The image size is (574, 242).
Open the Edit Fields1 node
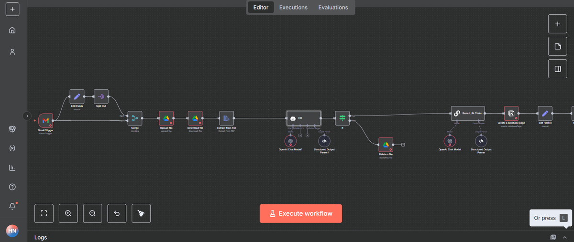pos(545,114)
